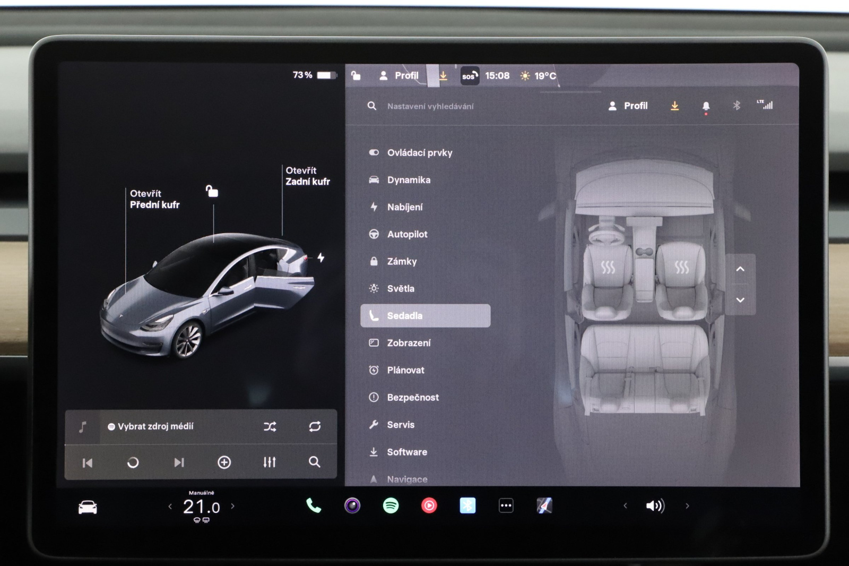Open the audio equalizer settings icon
Viewport: 849px width, 566px height.
(270, 462)
